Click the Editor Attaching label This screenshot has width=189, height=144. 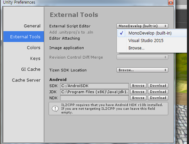64,38
